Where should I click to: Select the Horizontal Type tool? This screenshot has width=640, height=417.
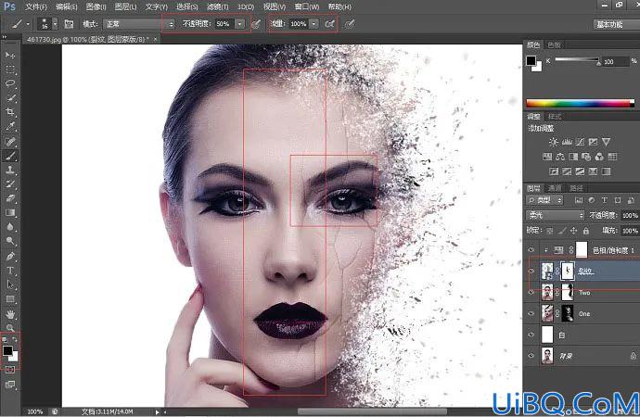pos(10,271)
